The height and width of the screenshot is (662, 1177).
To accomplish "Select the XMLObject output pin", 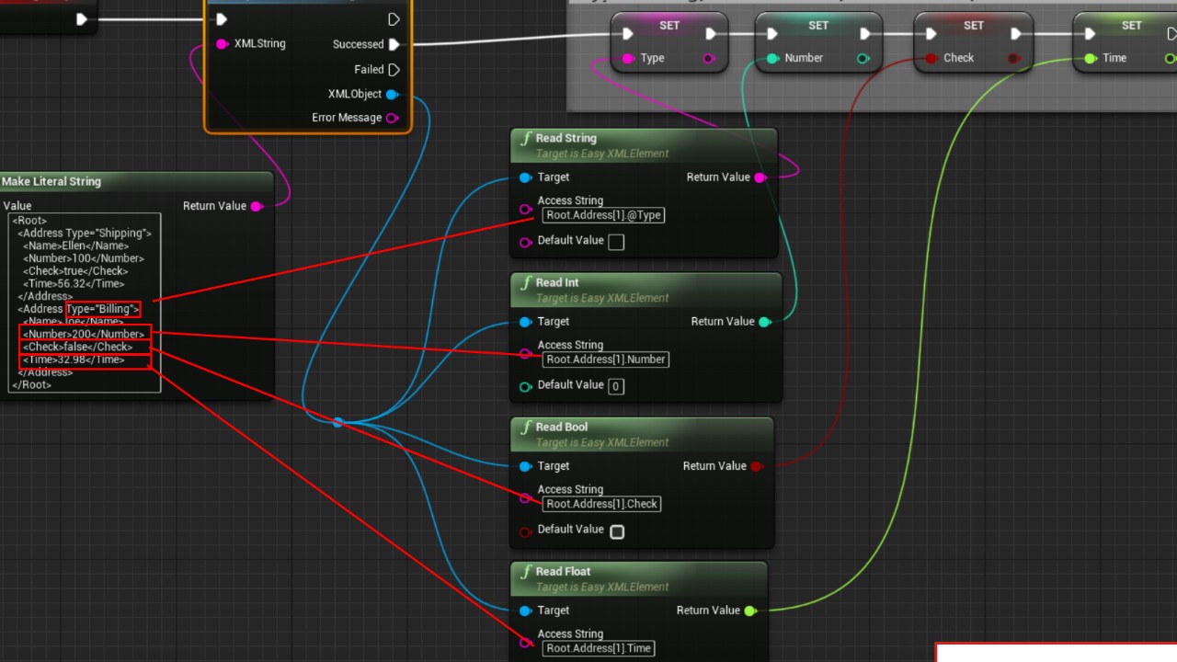I will pyautogui.click(x=392, y=94).
